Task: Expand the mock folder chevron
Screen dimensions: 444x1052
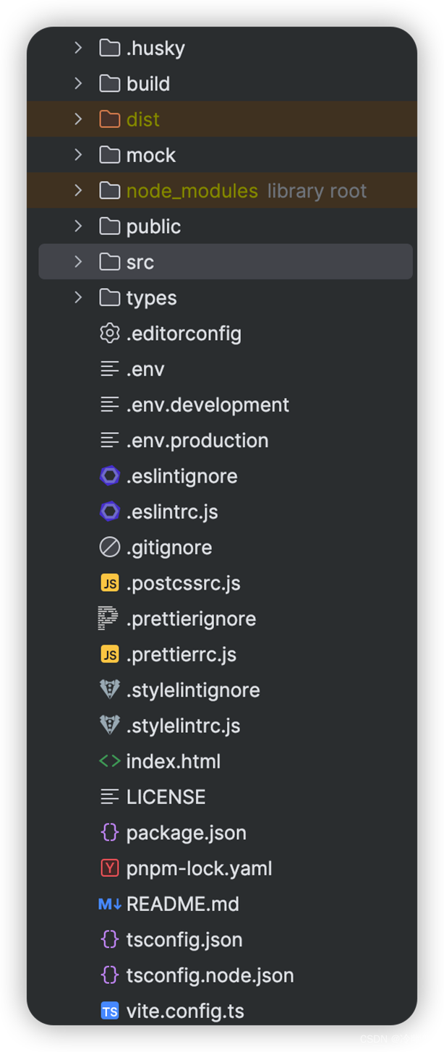Action: 78,155
